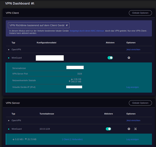Open Globale Optionen for VPN Client
156x147 pixels.
pyautogui.click(x=140, y=13)
